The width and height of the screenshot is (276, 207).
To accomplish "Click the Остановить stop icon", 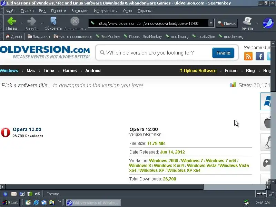I will (75, 23).
